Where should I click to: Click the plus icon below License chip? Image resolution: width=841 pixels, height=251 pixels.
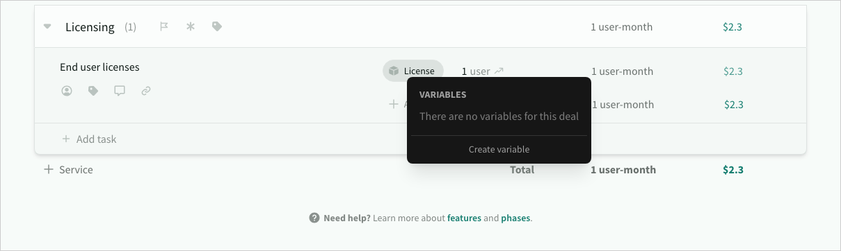[393, 104]
